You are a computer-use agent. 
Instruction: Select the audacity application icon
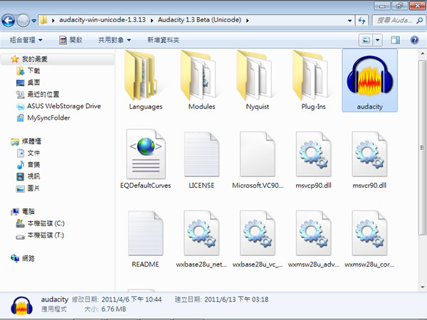pyautogui.click(x=369, y=80)
